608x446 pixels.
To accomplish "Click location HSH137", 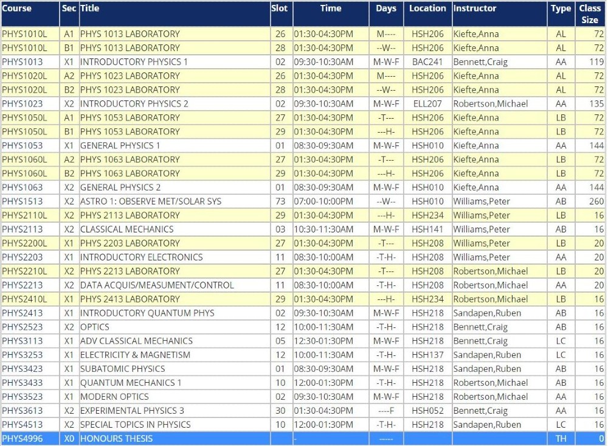I will coord(427,355).
